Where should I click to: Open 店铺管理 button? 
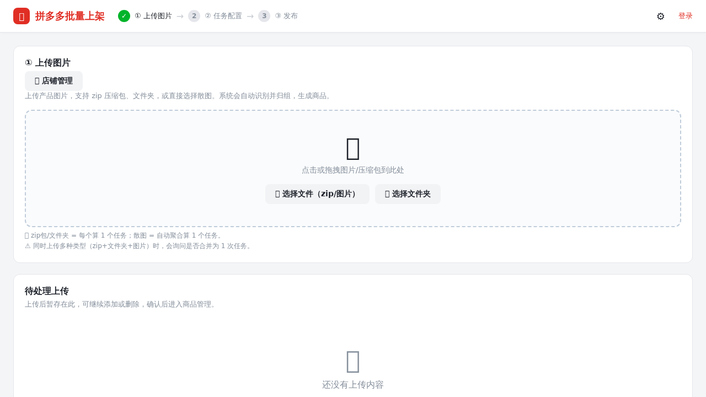click(x=54, y=81)
